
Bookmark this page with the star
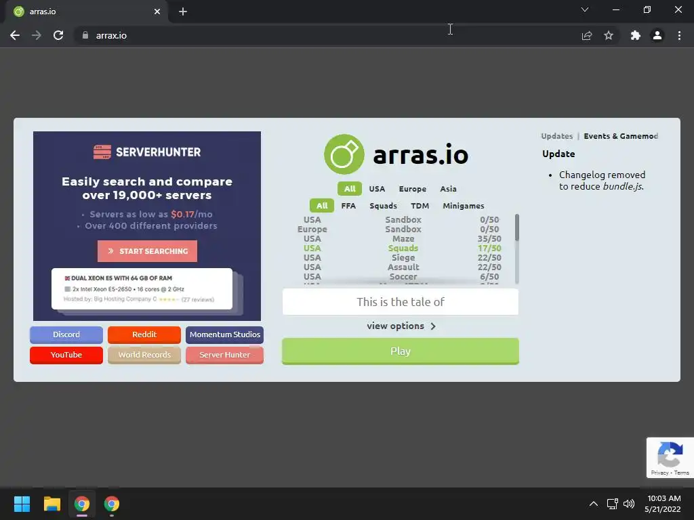click(609, 35)
